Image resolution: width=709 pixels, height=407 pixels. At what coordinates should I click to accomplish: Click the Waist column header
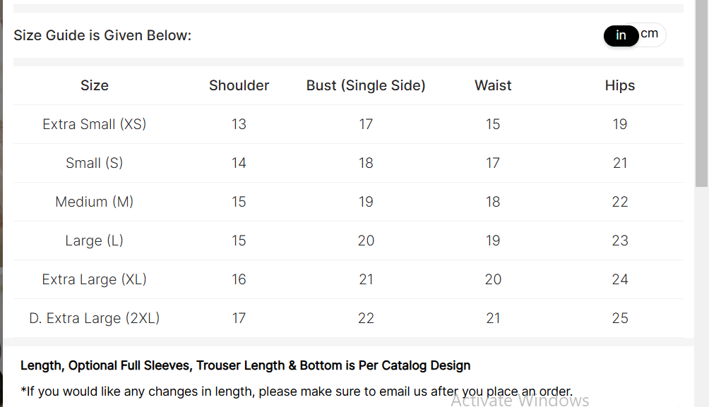click(493, 85)
